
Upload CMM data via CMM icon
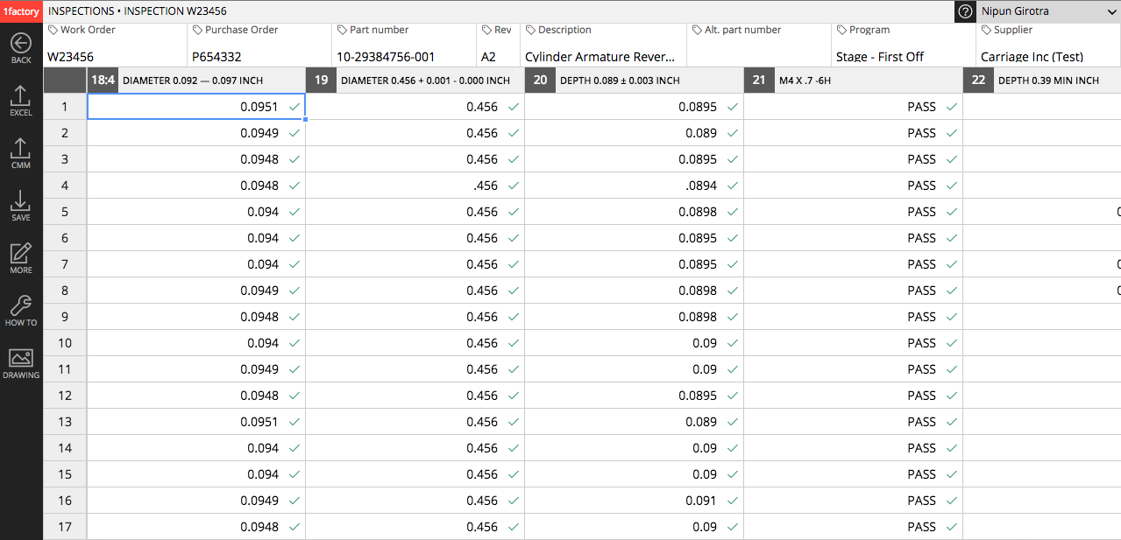click(x=21, y=149)
